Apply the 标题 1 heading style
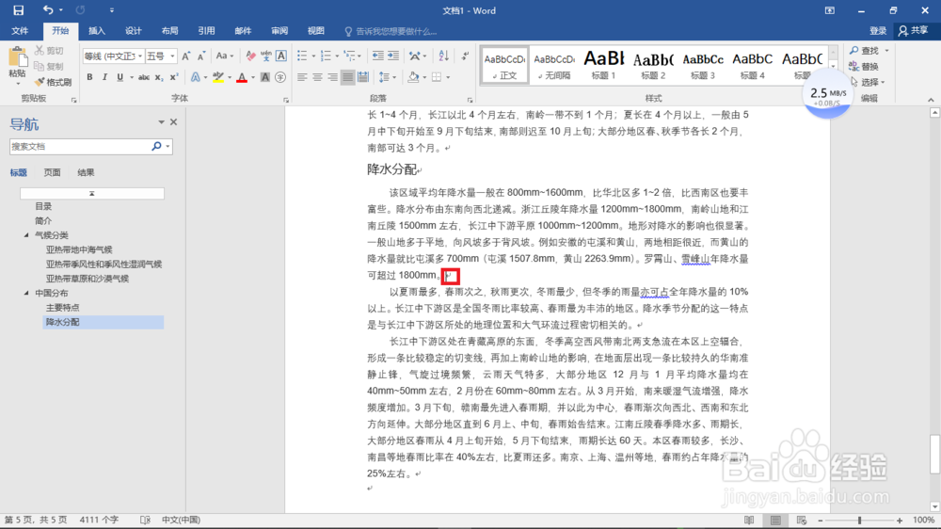The image size is (941, 529). 604,65
